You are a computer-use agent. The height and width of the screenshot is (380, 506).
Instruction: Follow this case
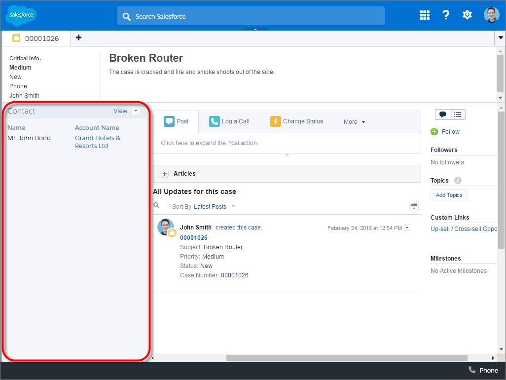pyautogui.click(x=450, y=132)
